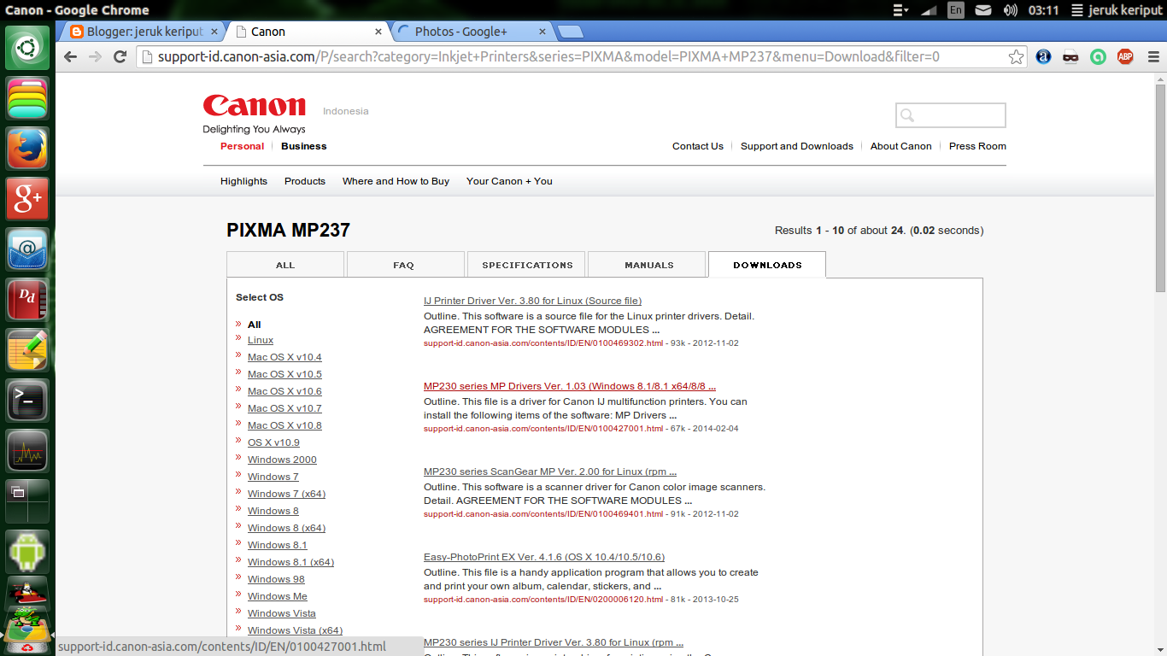Open the email client from the dock
The image size is (1167, 656).
(26, 249)
